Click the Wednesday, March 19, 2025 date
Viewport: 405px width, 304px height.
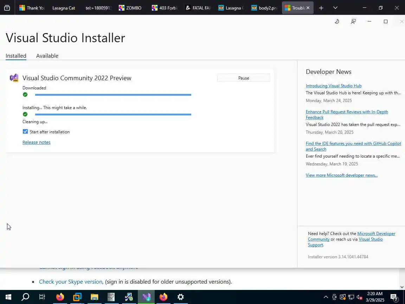(332, 164)
